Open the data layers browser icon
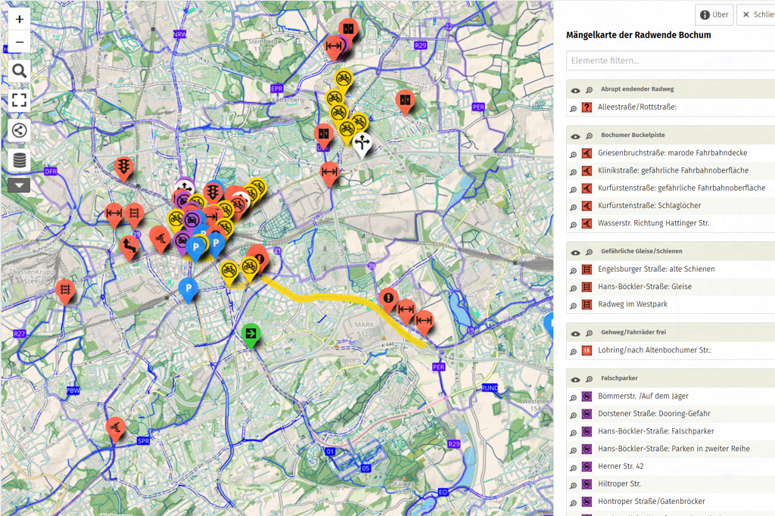775x516 pixels. (x=19, y=160)
